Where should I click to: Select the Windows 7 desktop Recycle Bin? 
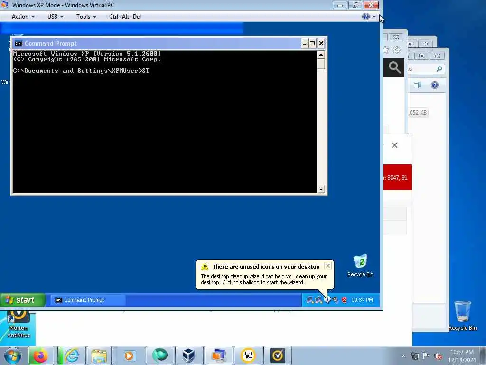[x=462, y=316]
